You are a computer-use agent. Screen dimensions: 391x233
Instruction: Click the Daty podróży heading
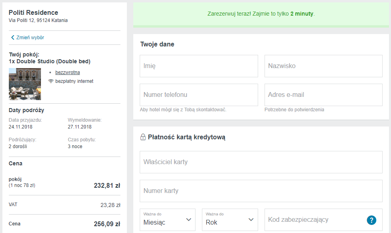pyautogui.click(x=26, y=110)
